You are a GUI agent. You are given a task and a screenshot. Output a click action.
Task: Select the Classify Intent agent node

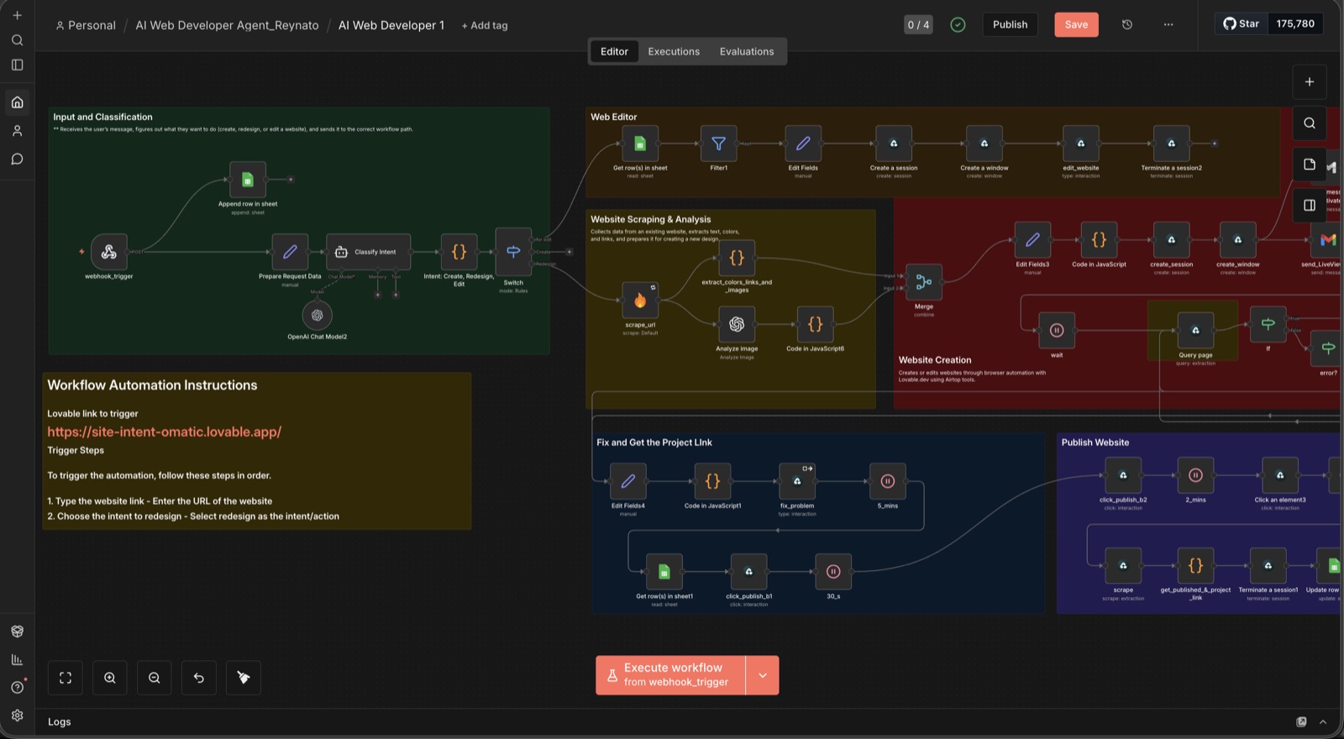coord(369,251)
